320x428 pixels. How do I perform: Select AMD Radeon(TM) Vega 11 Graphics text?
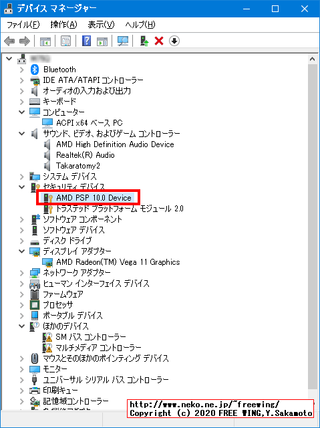click(x=118, y=262)
